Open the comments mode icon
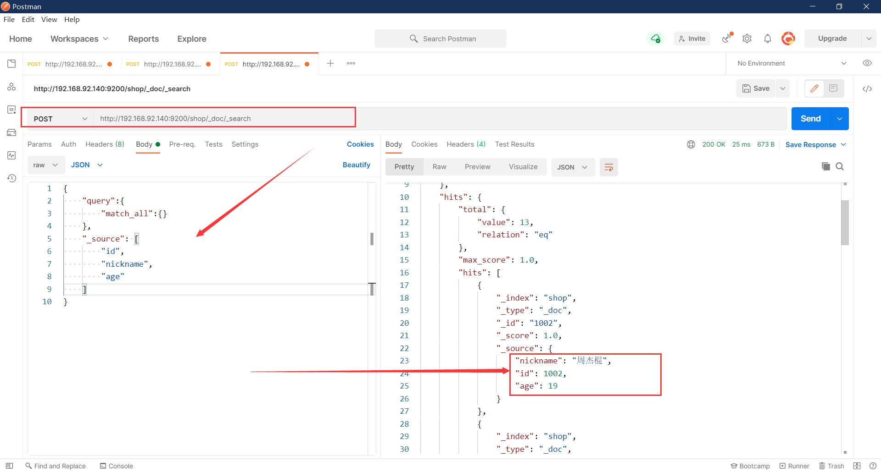 click(834, 88)
